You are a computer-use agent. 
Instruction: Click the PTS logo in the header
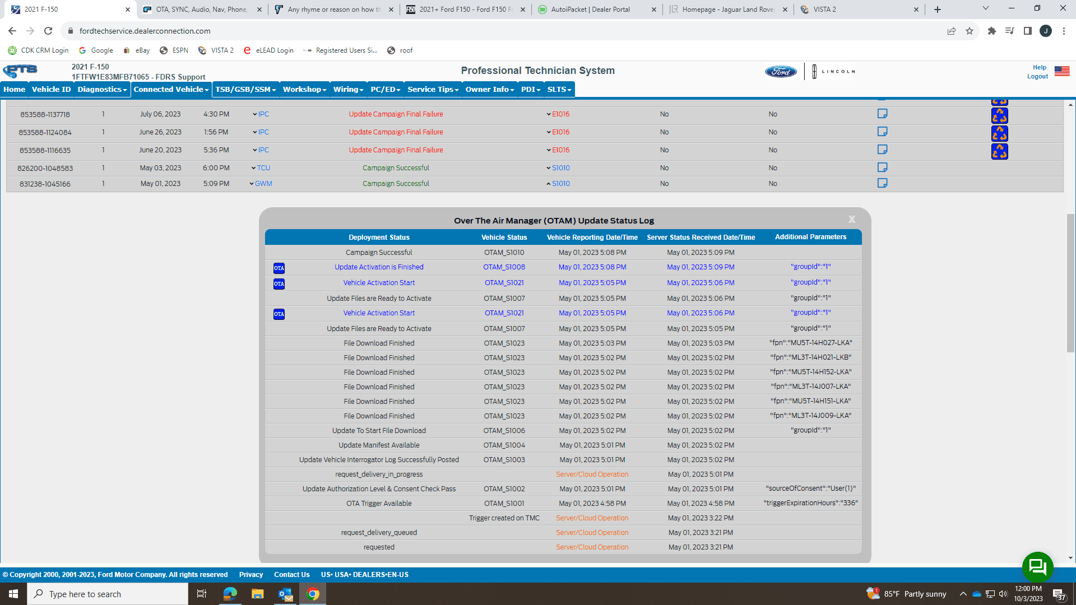[x=20, y=71]
